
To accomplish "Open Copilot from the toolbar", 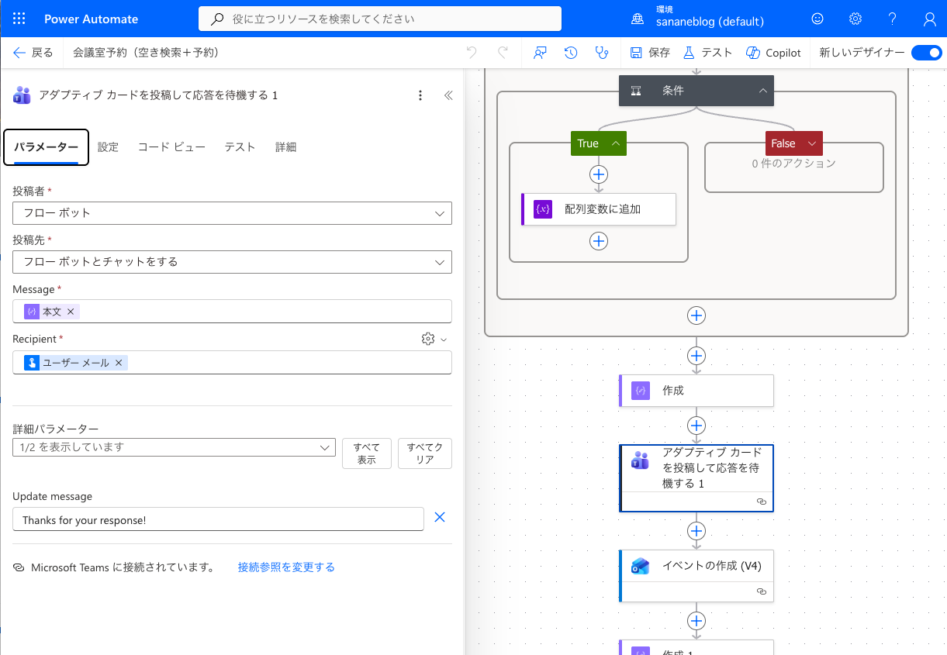I will tap(773, 53).
